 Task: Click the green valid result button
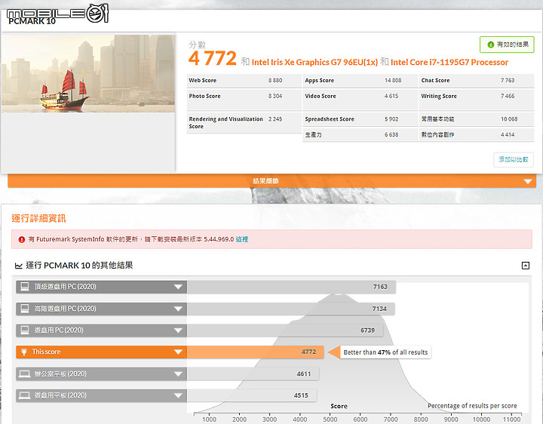tap(507, 45)
